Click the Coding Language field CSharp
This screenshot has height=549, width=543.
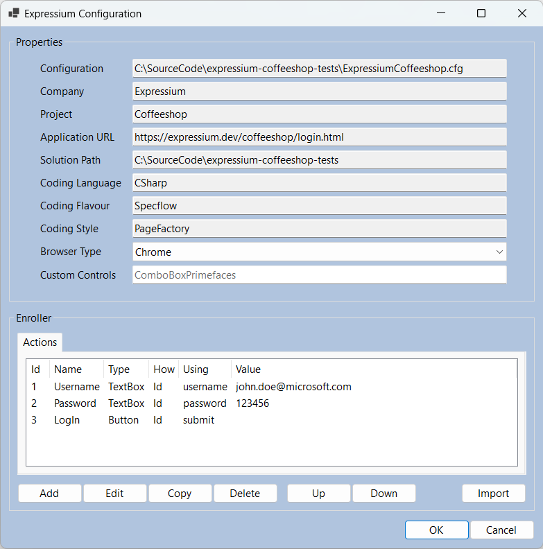pyautogui.click(x=320, y=183)
